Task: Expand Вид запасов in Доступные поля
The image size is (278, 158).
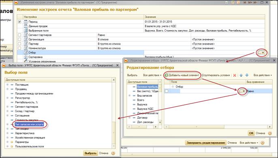Action: pos(129,95)
